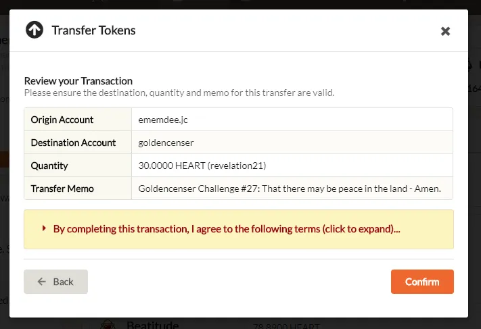Click the up-arrow Transfer Tokens icon
Image resolution: width=481 pixels, height=329 pixels.
35,30
